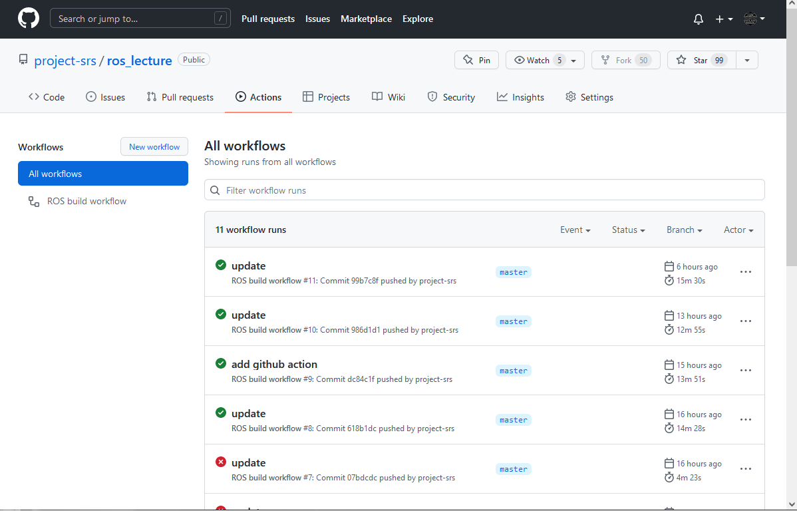This screenshot has width=797, height=511.
Task: Expand the Actor filter dropdown
Action: [x=738, y=230]
